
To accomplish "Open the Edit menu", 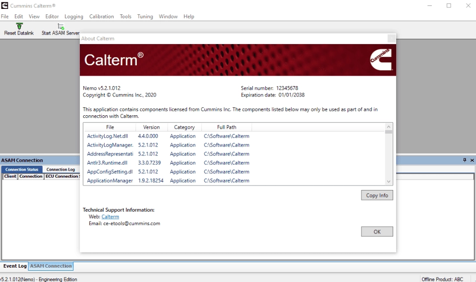I will pos(18,16).
